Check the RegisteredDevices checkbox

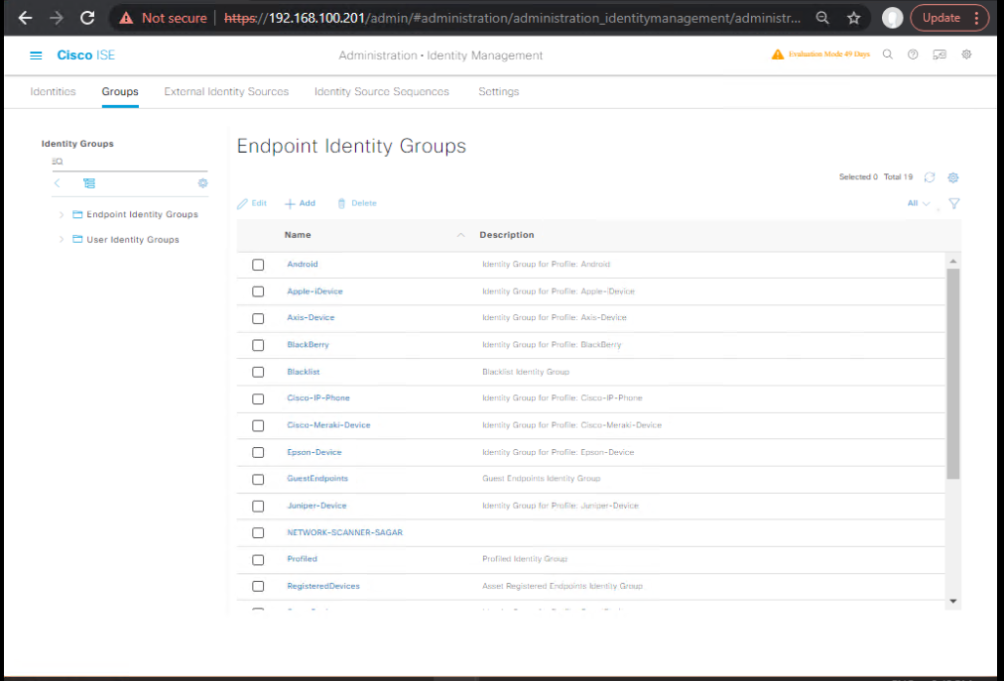(x=258, y=586)
